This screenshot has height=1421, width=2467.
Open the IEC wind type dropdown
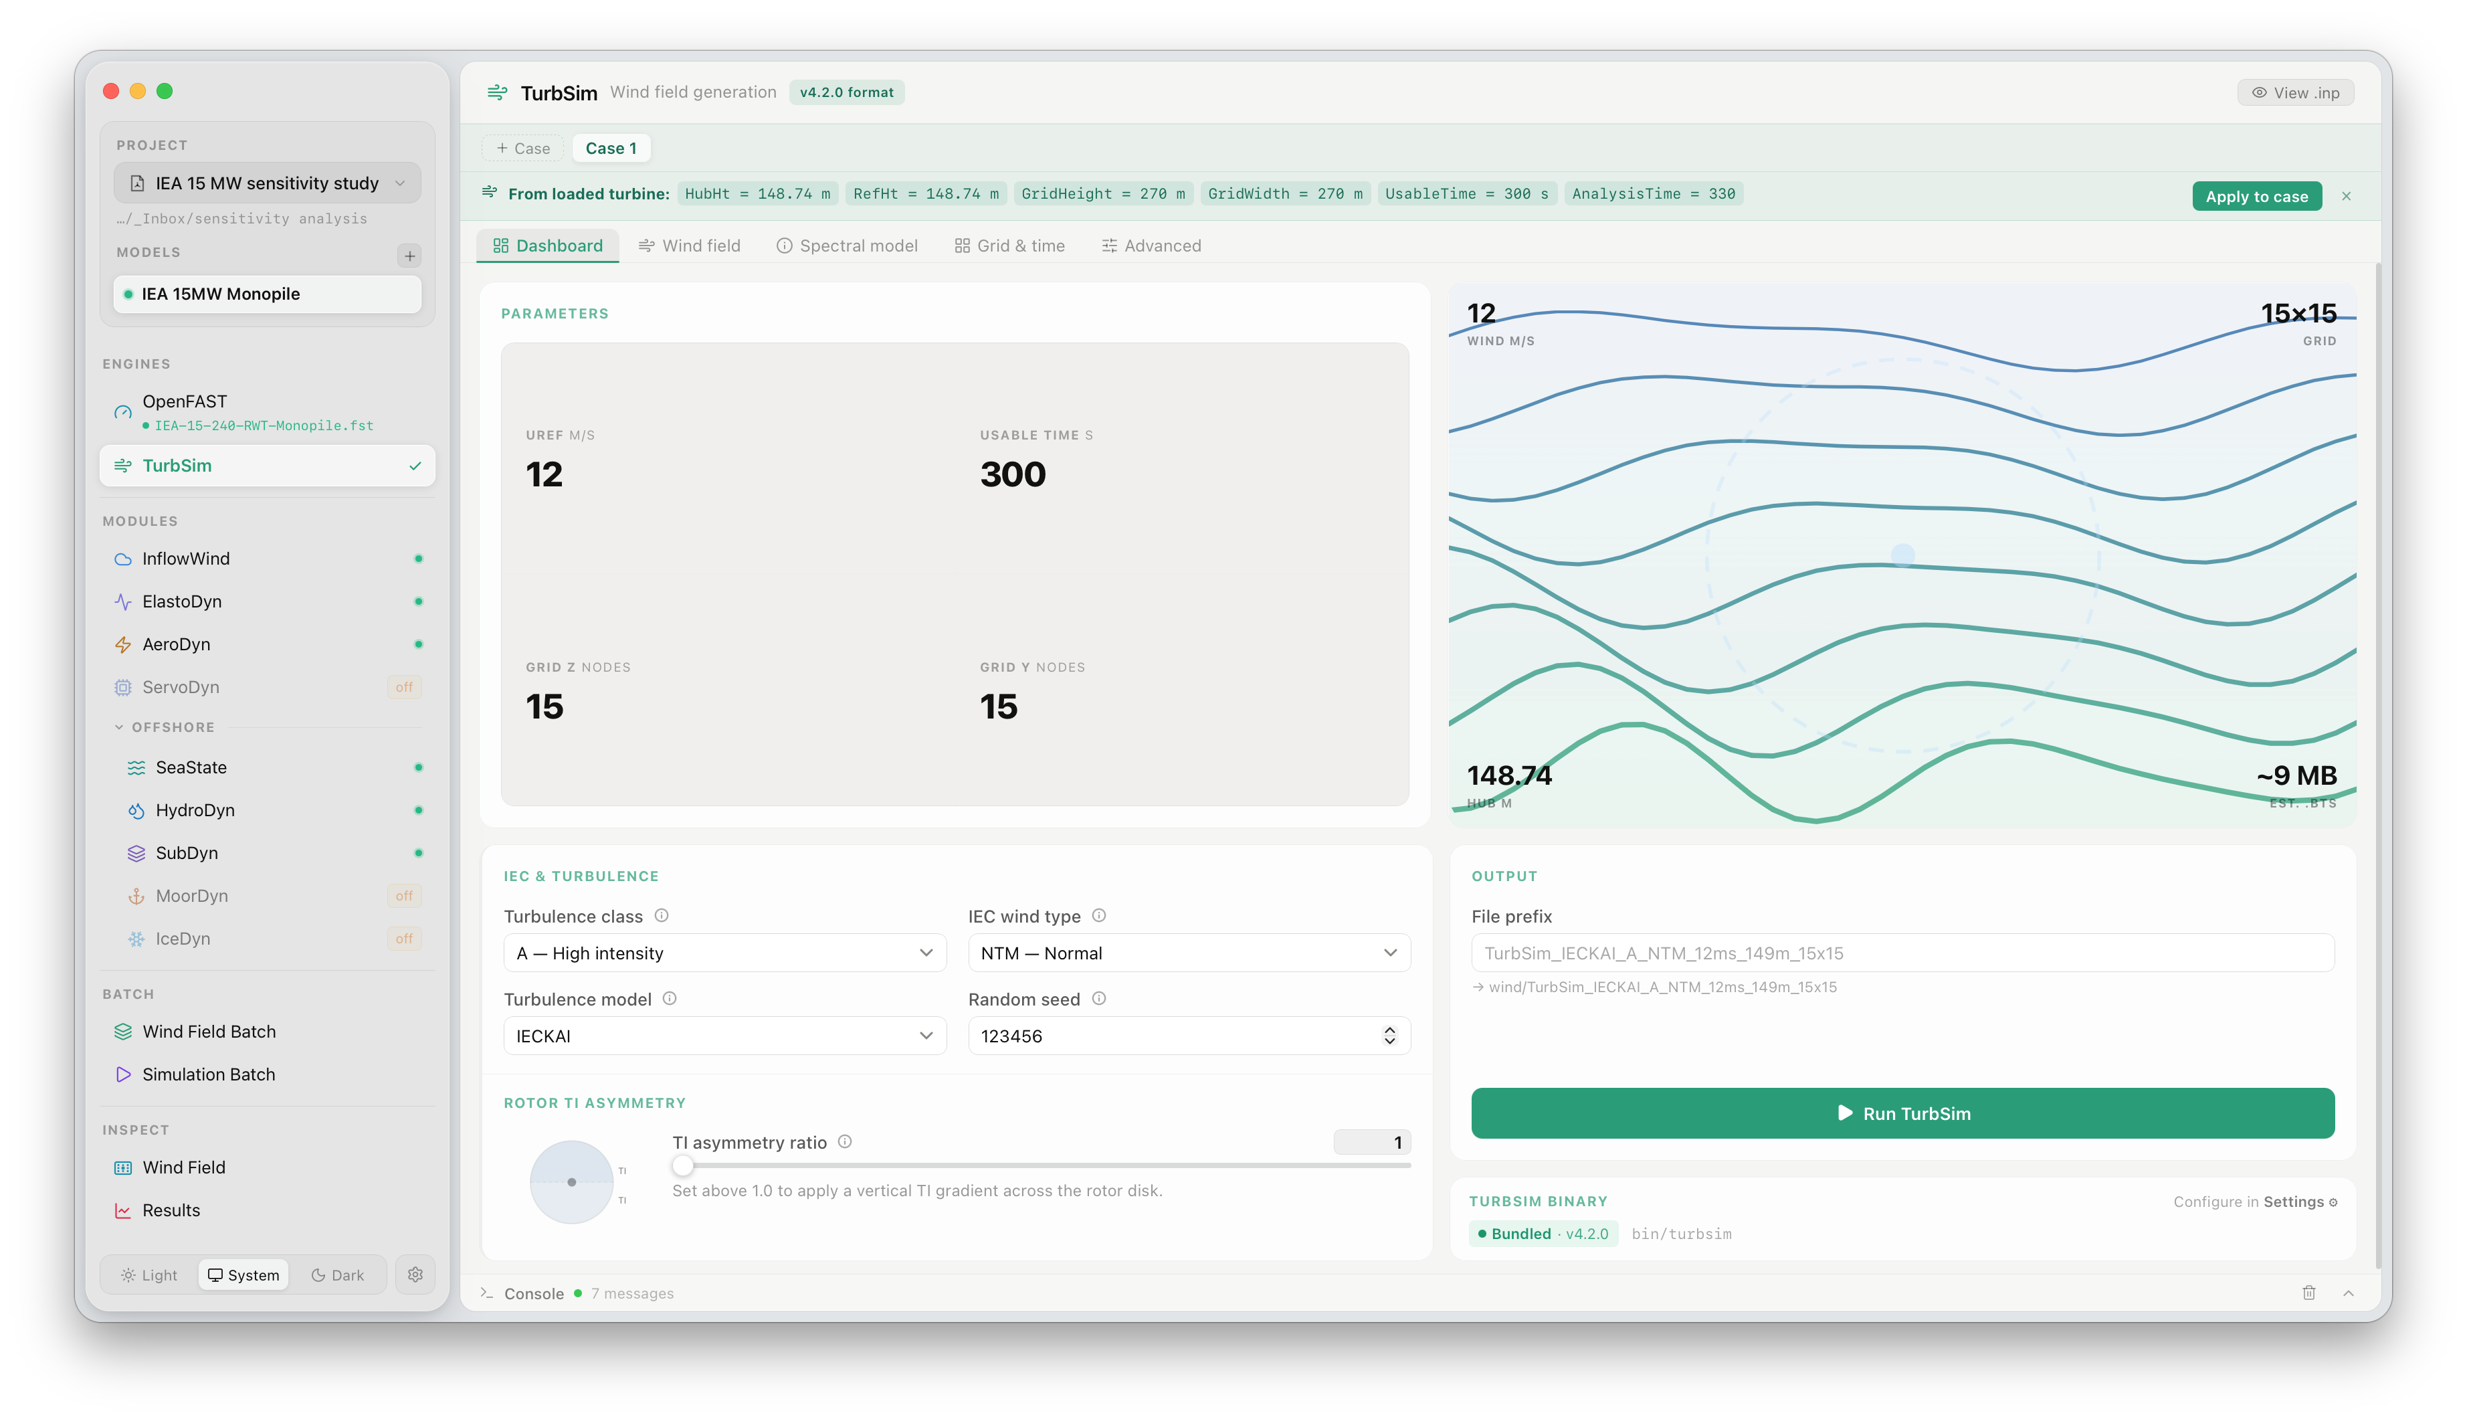(1189, 953)
